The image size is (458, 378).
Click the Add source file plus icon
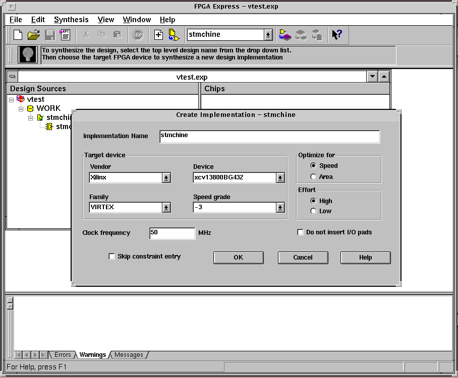158,35
